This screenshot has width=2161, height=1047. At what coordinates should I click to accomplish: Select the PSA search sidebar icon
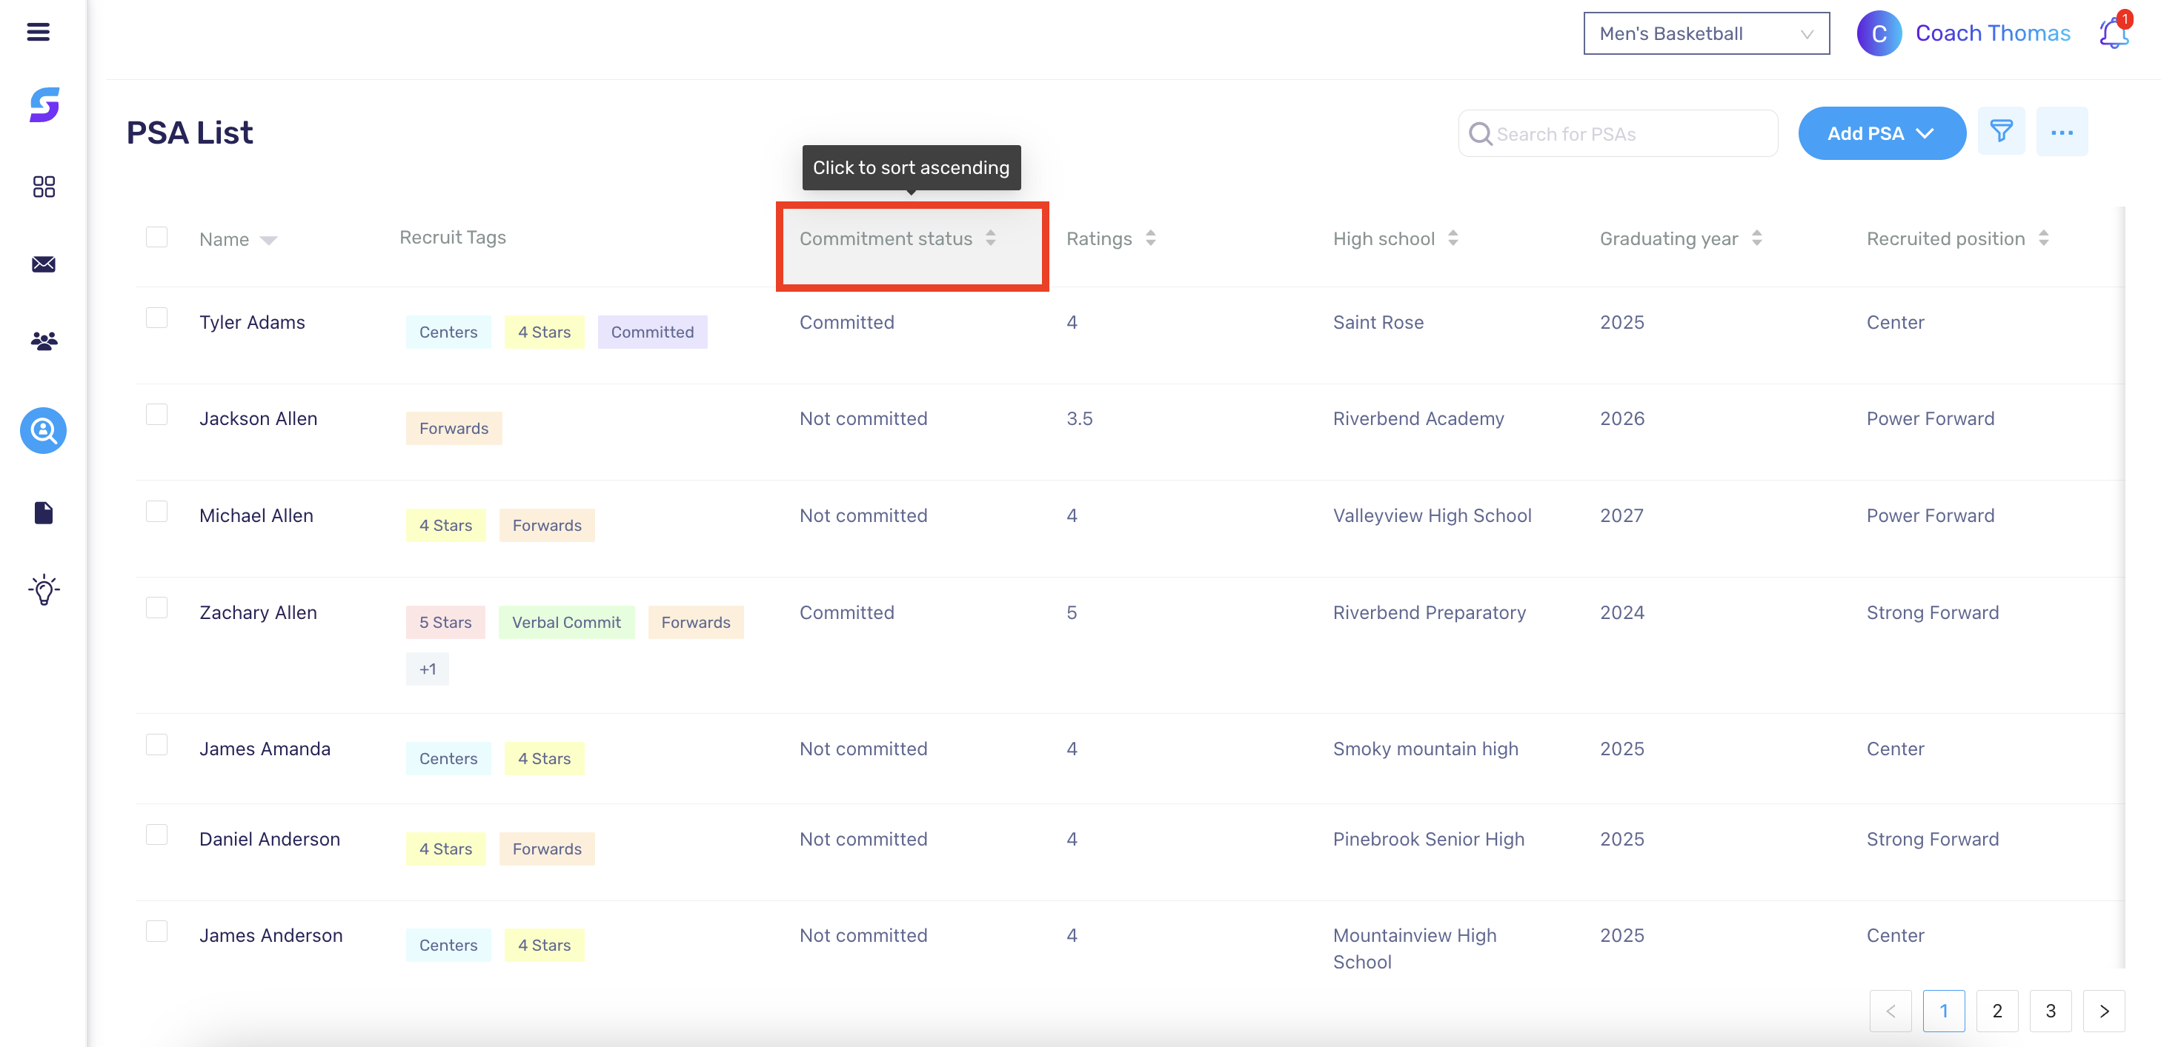(44, 431)
